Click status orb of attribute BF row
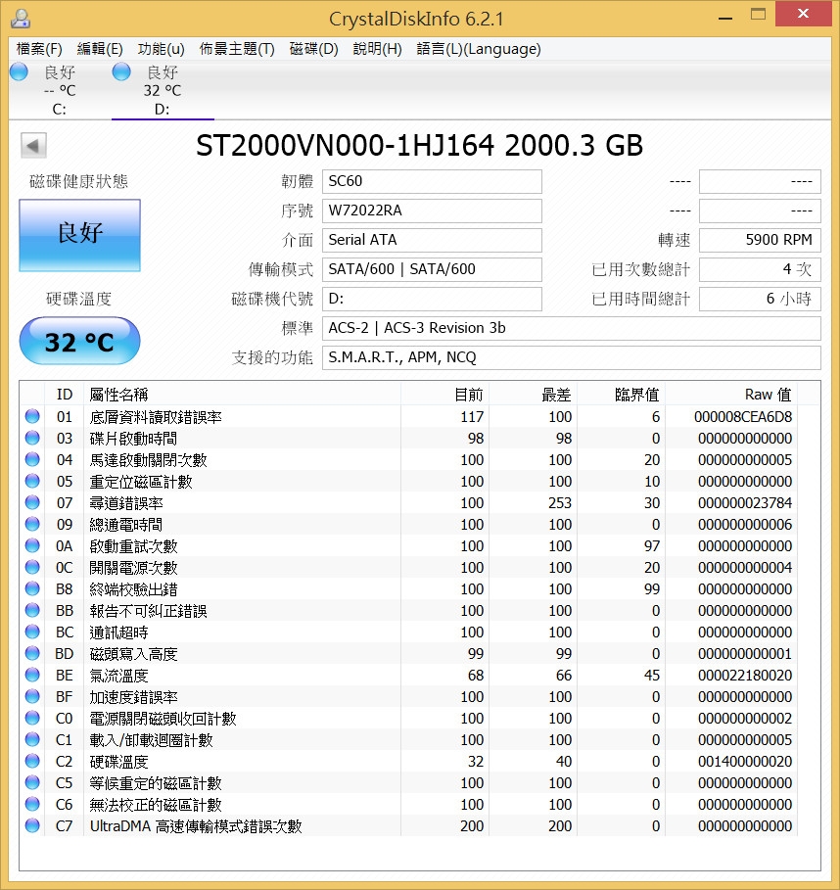This screenshot has height=890, width=840. pyautogui.click(x=32, y=697)
